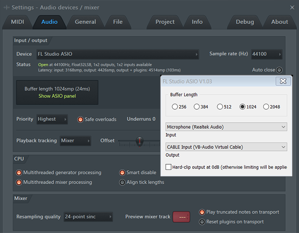
Task: Select the 256 buffer length radio button
Action: click(175, 107)
